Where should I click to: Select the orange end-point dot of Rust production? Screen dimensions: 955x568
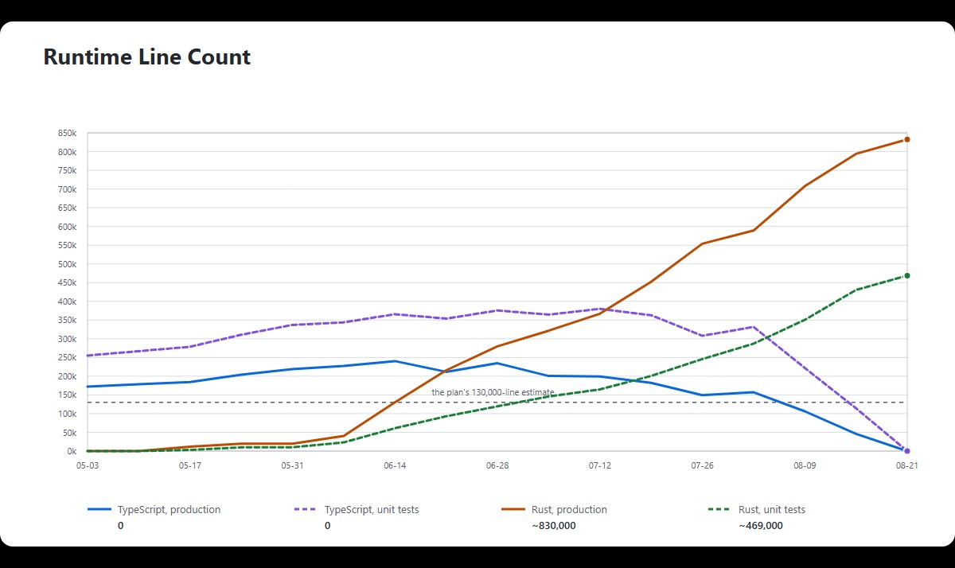tap(907, 139)
